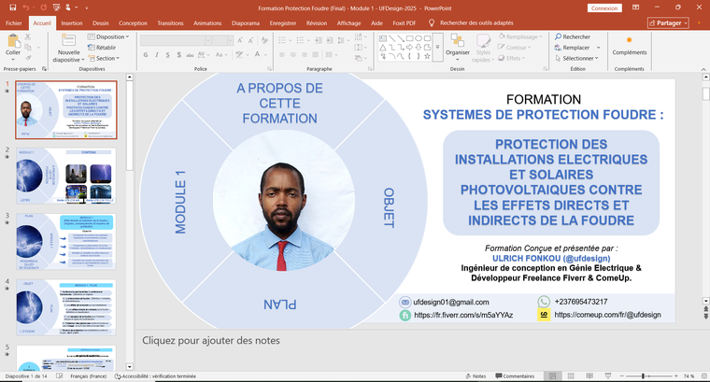Click the zoom slider control
The height and width of the screenshot is (382, 710).
[x=645, y=375]
